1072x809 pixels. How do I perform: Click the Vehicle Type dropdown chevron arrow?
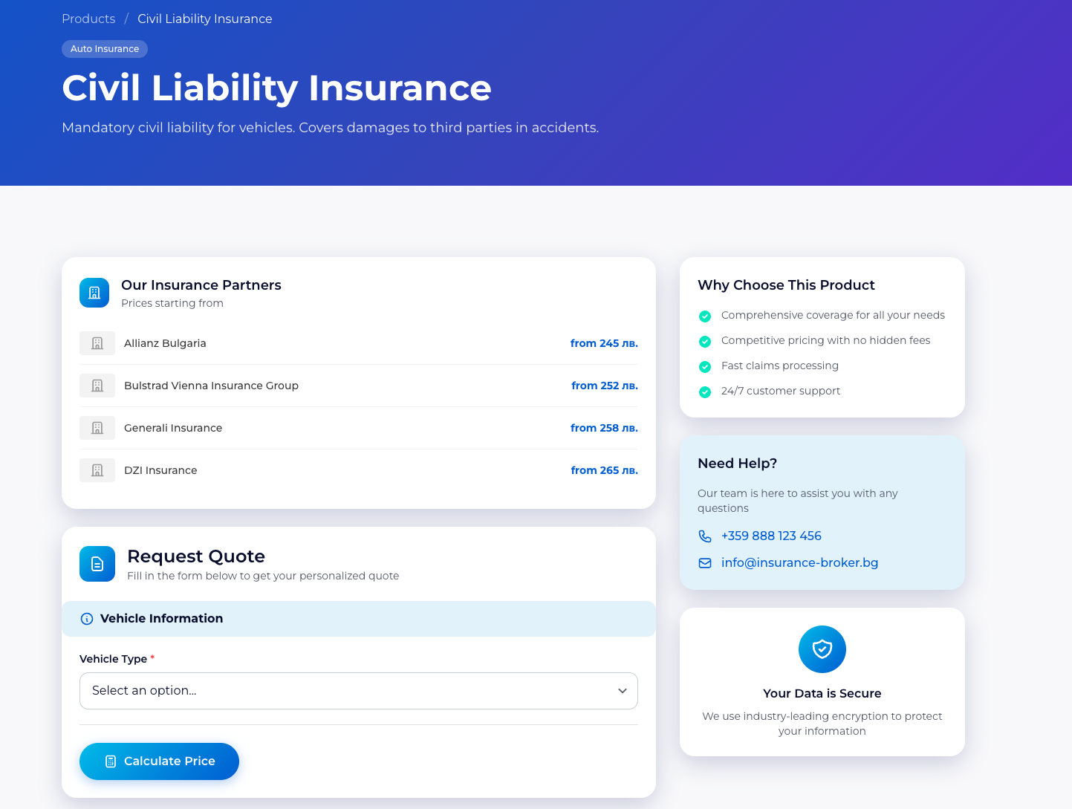pyautogui.click(x=623, y=691)
